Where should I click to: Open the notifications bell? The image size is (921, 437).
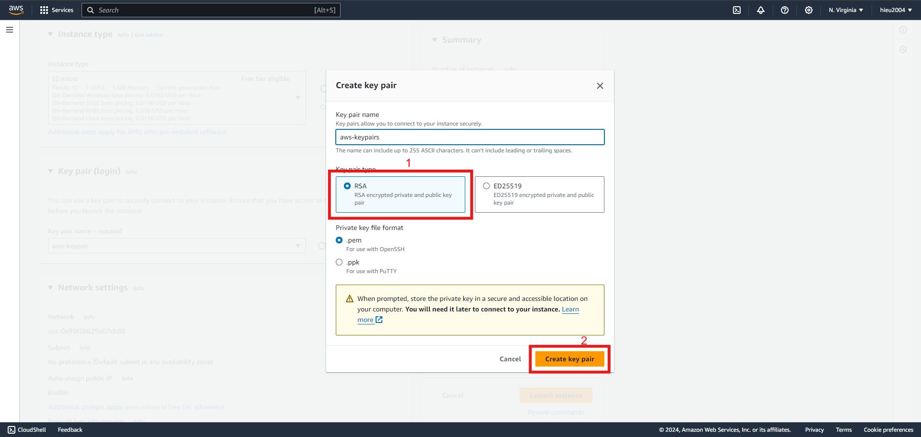[761, 10]
